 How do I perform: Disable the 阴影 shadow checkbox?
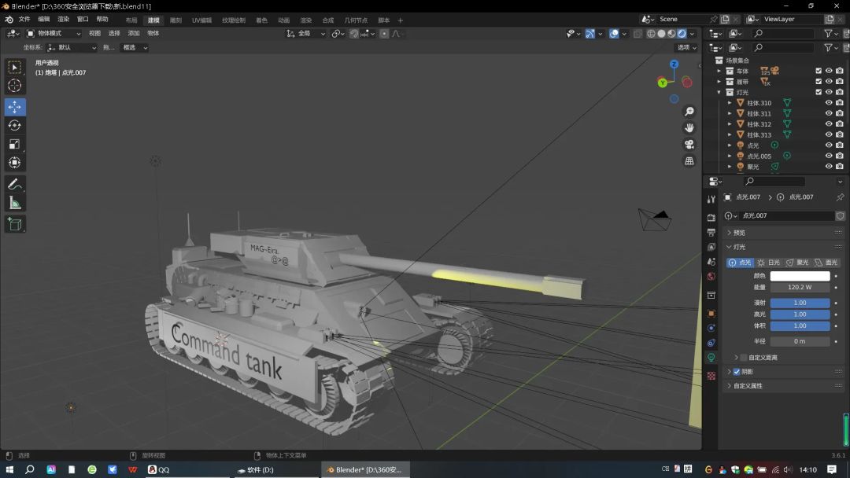click(x=737, y=372)
